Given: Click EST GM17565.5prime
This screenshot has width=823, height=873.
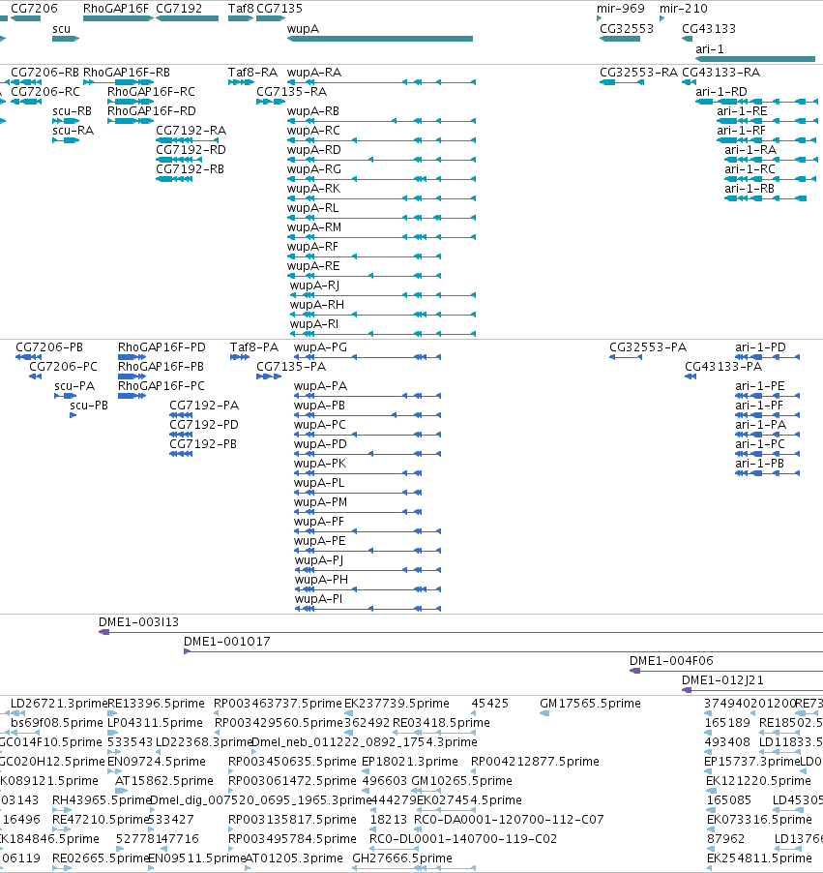Looking at the screenshot, I should click(x=590, y=704).
